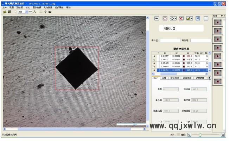
Task: Click the camera capture icon in top toolbar
Action: tap(50, 12)
